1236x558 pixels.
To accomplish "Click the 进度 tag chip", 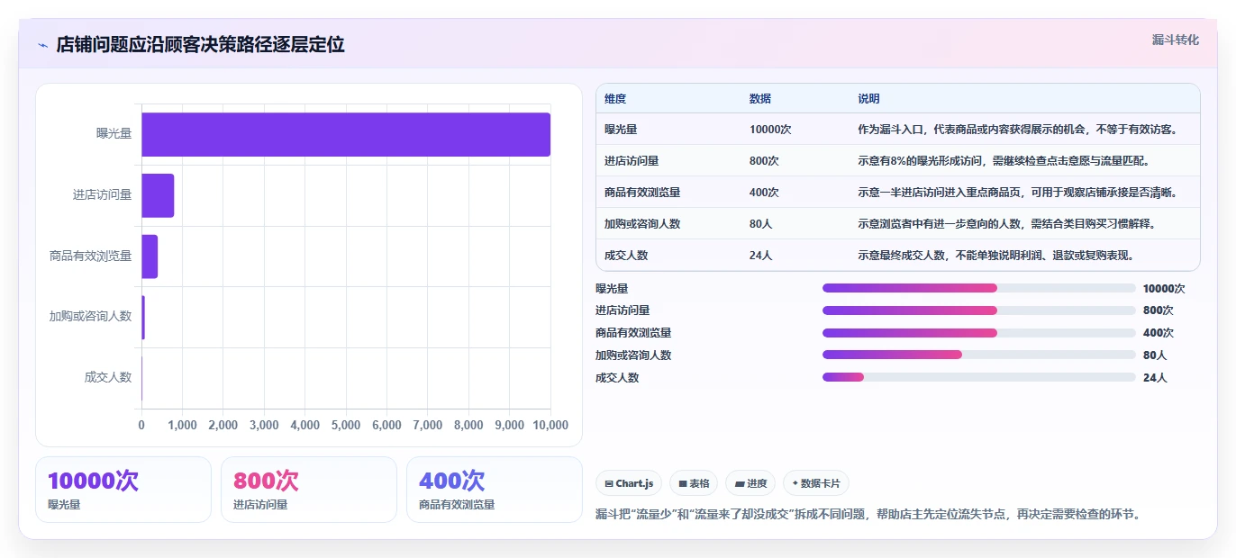I will click(x=750, y=483).
